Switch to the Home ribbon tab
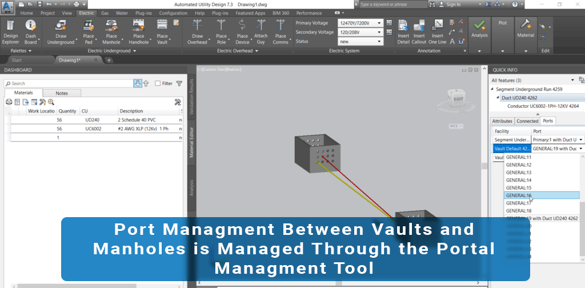The width and height of the screenshot is (585, 288). tap(26, 13)
